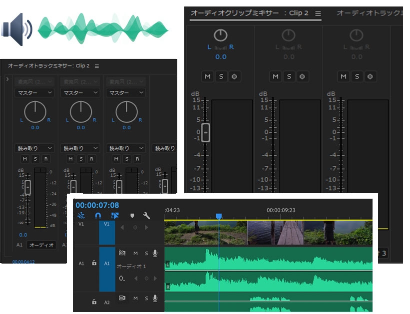
Task: Toggle linked selection icon in timeline
Action: tap(115, 216)
